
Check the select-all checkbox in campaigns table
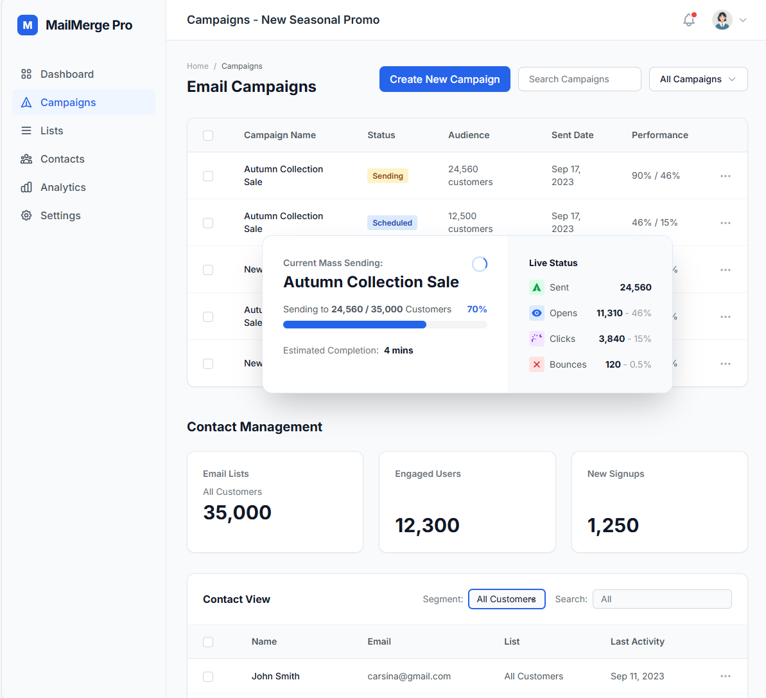point(208,136)
